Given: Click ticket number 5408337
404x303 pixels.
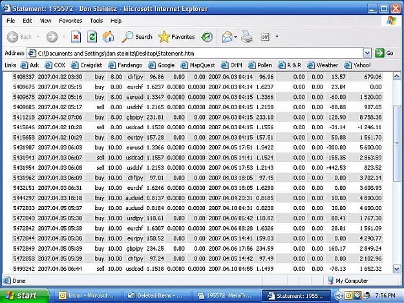Looking at the screenshot, I should 24,77.
